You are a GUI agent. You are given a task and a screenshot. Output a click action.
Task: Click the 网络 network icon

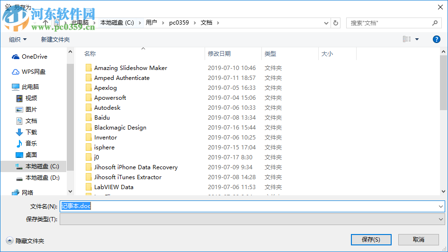click(x=16, y=192)
